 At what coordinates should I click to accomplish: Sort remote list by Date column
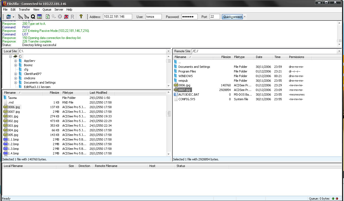coord(263,57)
